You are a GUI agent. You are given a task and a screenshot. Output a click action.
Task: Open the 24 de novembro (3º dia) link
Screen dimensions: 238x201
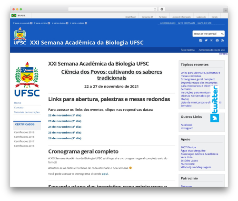(65, 127)
